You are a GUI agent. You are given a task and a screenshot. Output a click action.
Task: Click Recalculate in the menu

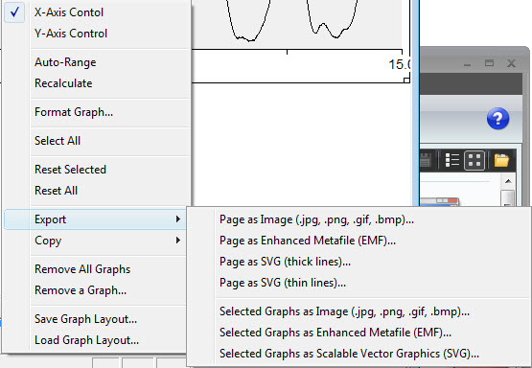(x=97, y=83)
